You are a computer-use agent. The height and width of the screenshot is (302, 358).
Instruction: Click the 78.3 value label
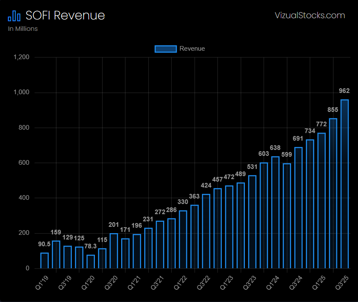pos(90,246)
